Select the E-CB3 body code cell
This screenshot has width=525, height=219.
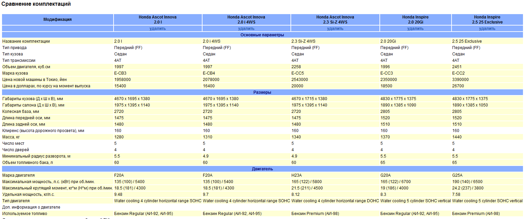point(120,73)
